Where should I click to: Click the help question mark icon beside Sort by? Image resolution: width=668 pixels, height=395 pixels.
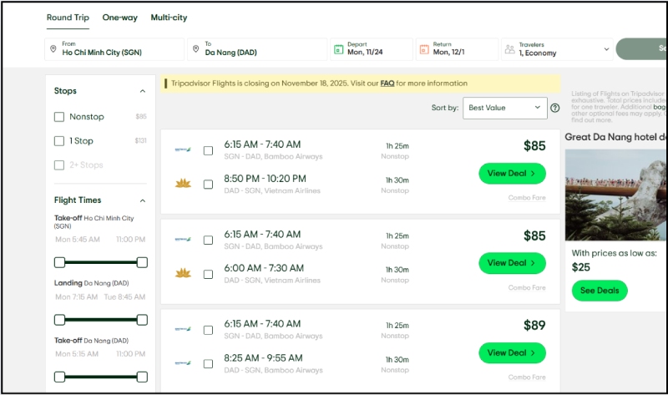(554, 108)
